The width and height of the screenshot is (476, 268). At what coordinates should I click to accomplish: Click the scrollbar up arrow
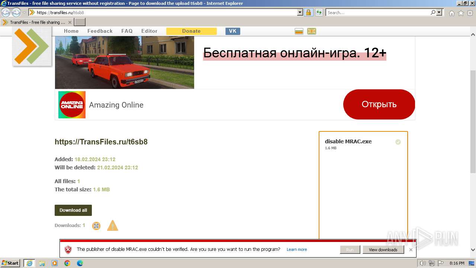pos(473,35)
